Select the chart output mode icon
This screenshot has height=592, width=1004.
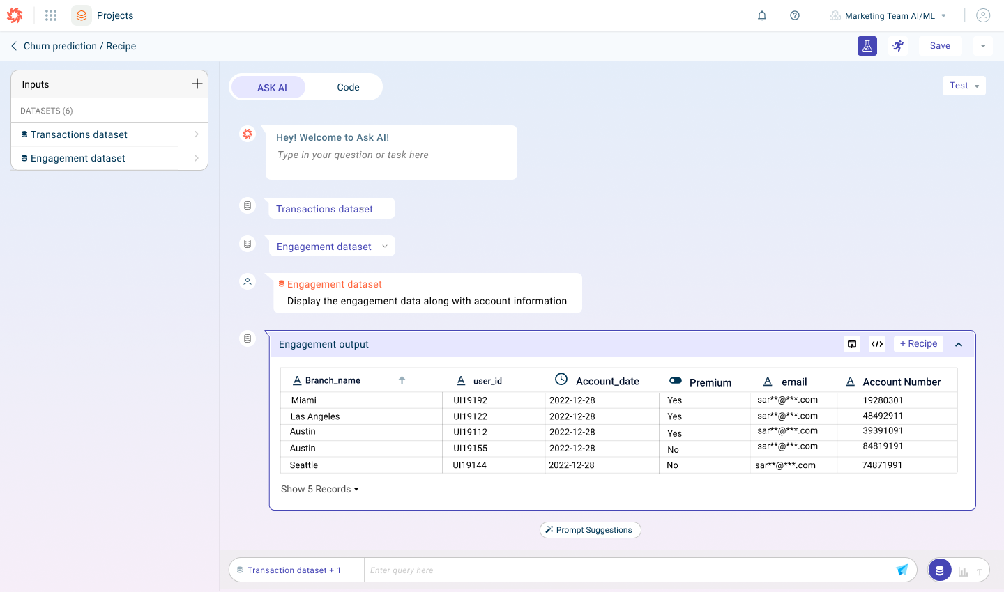tap(964, 570)
